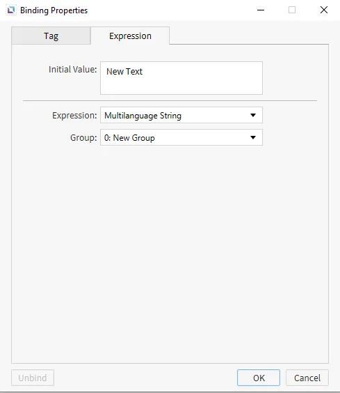Select the Expression tab
Image resolution: width=340 pixels, height=393 pixels.
click(130, 36)
